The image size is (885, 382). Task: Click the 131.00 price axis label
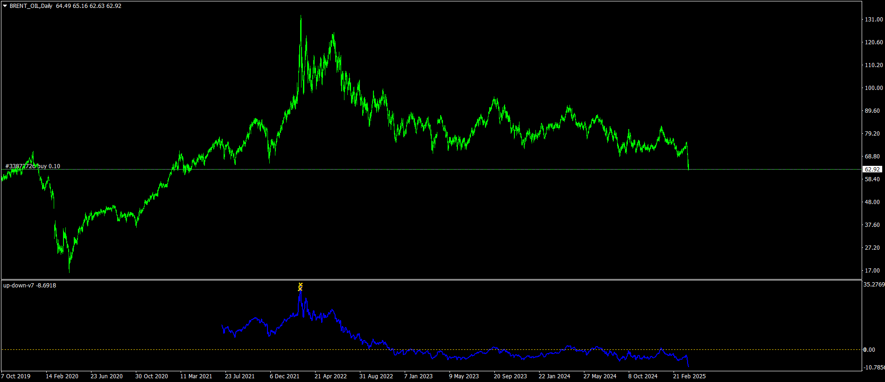(874, 20)
